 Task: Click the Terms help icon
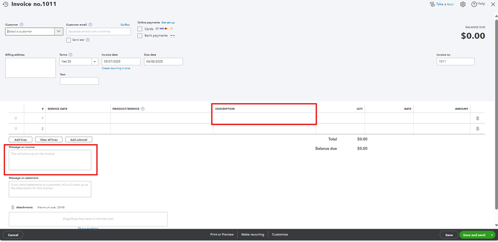pyautogui.click(x=70, y=55)
